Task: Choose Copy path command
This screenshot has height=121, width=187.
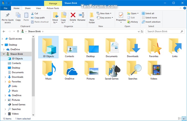Action: point(38,18)
